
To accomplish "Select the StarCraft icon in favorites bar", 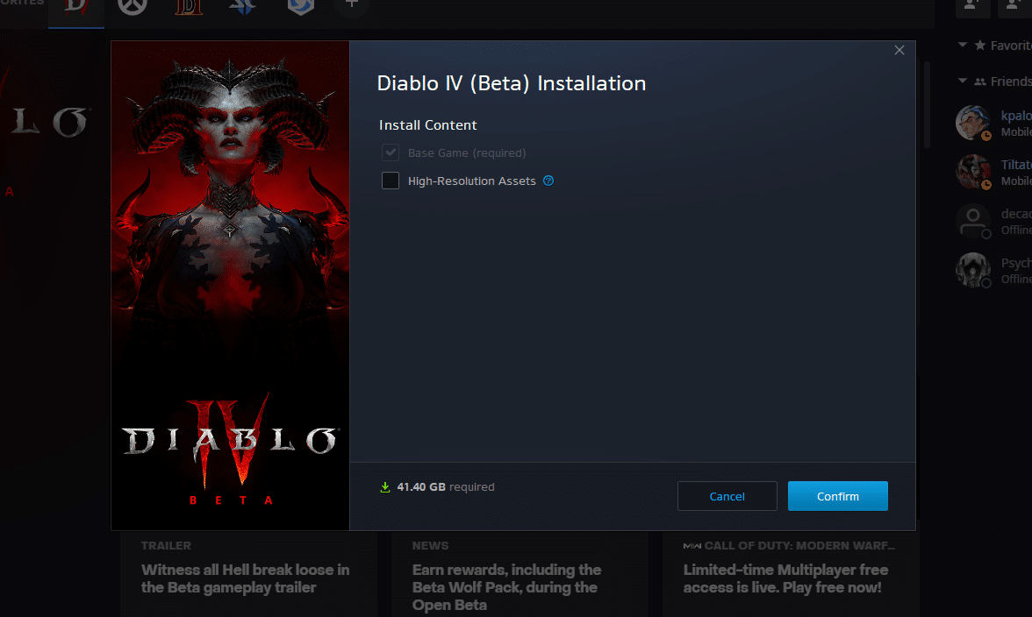I will pos(243,5).
